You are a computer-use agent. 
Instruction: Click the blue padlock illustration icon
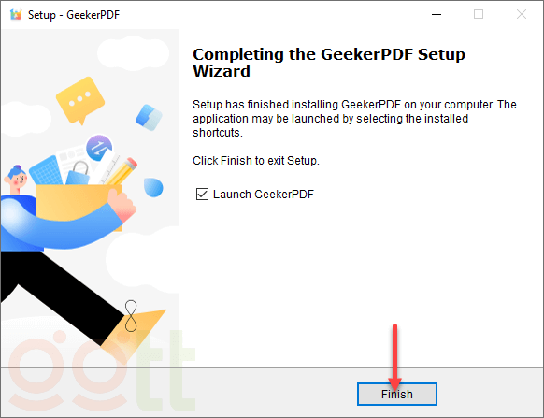[79, 173]
